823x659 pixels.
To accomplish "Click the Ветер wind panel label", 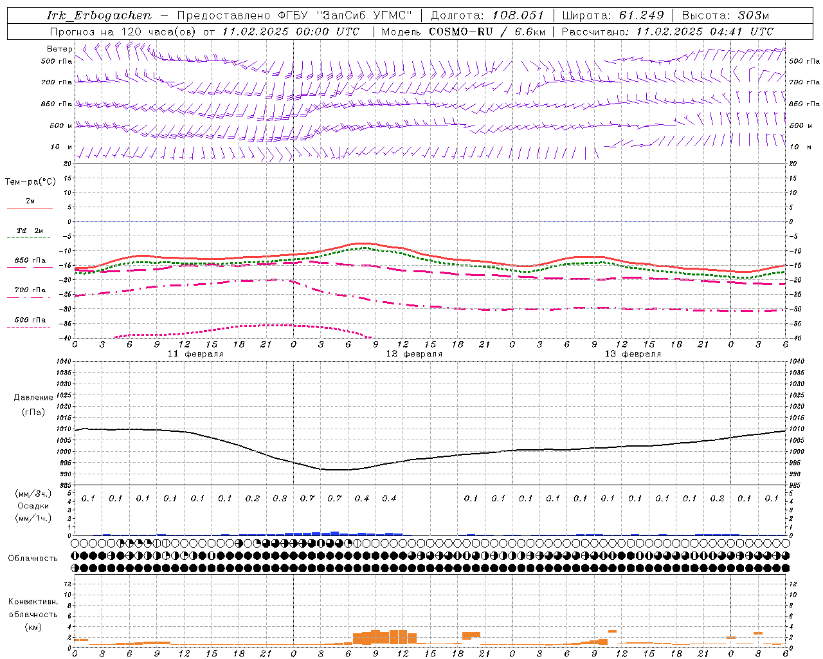I will [60, 49].
